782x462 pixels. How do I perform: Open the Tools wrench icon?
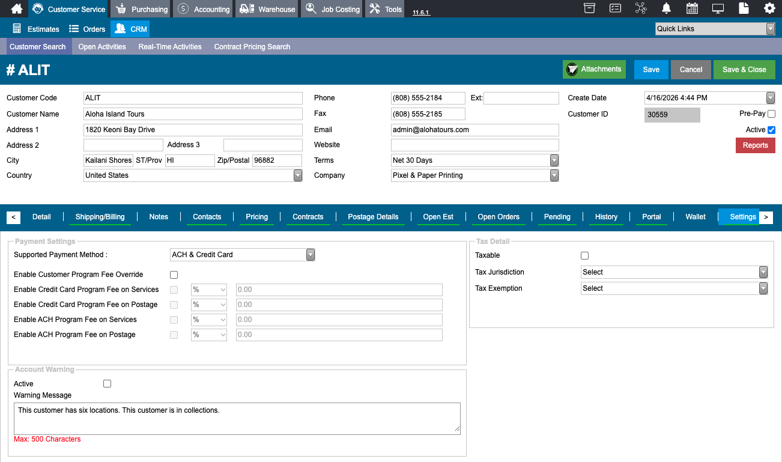[375, 9]
